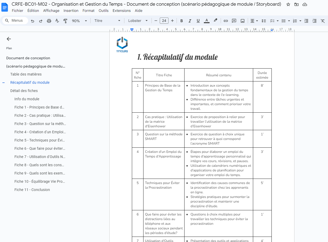Add a comment

point(234,21)
